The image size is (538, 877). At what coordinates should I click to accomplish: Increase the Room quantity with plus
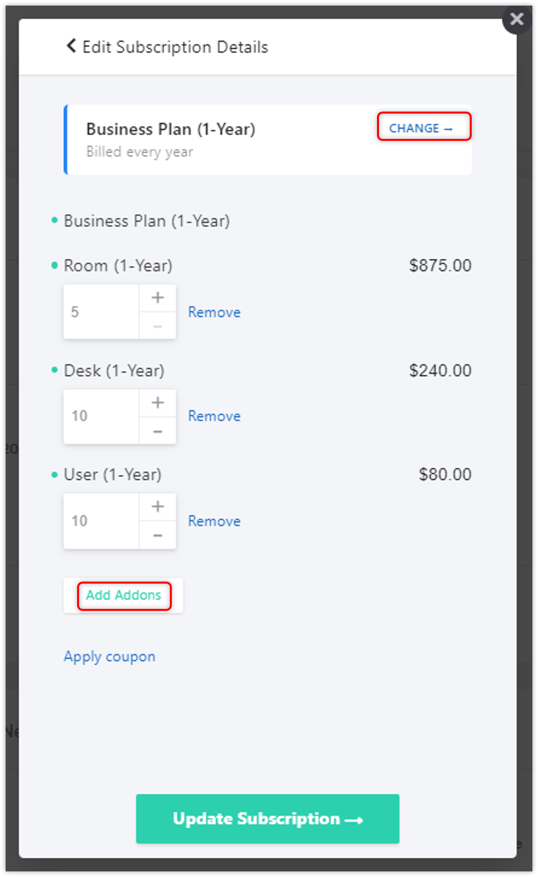click(x=157, y=297)
